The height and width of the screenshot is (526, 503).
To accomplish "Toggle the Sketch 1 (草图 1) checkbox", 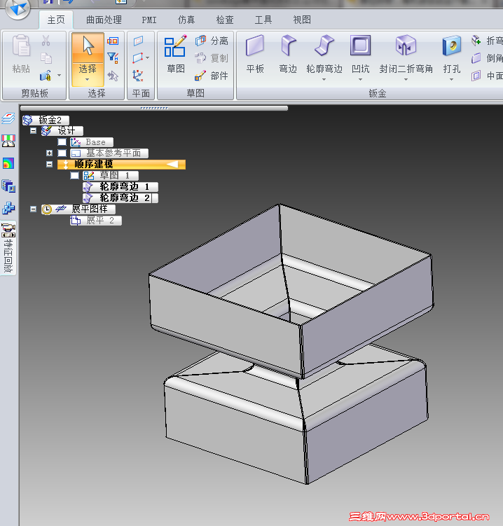I will click(75, 175).
